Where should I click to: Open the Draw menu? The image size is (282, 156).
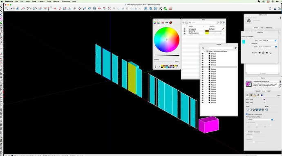tap(34, 1)
